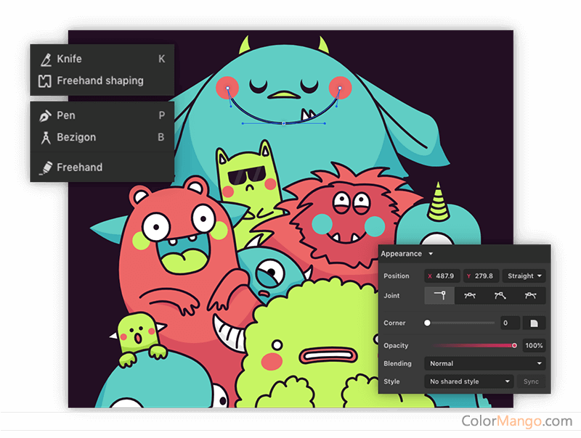Pick the Freehand marker tool icon

click(x=45, y=168)
